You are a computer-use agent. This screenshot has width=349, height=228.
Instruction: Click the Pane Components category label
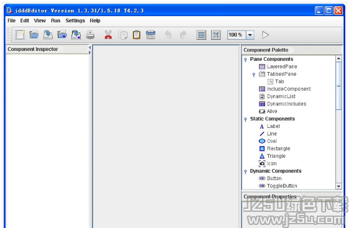click(x=271, y=59)
